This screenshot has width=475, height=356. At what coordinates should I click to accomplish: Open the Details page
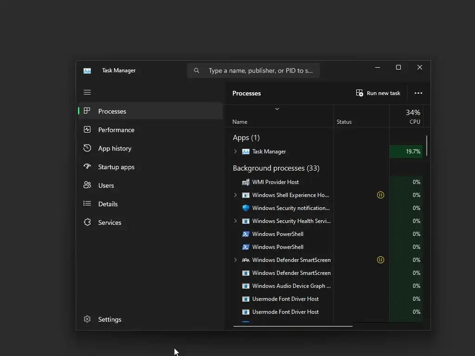click(151, 204)
